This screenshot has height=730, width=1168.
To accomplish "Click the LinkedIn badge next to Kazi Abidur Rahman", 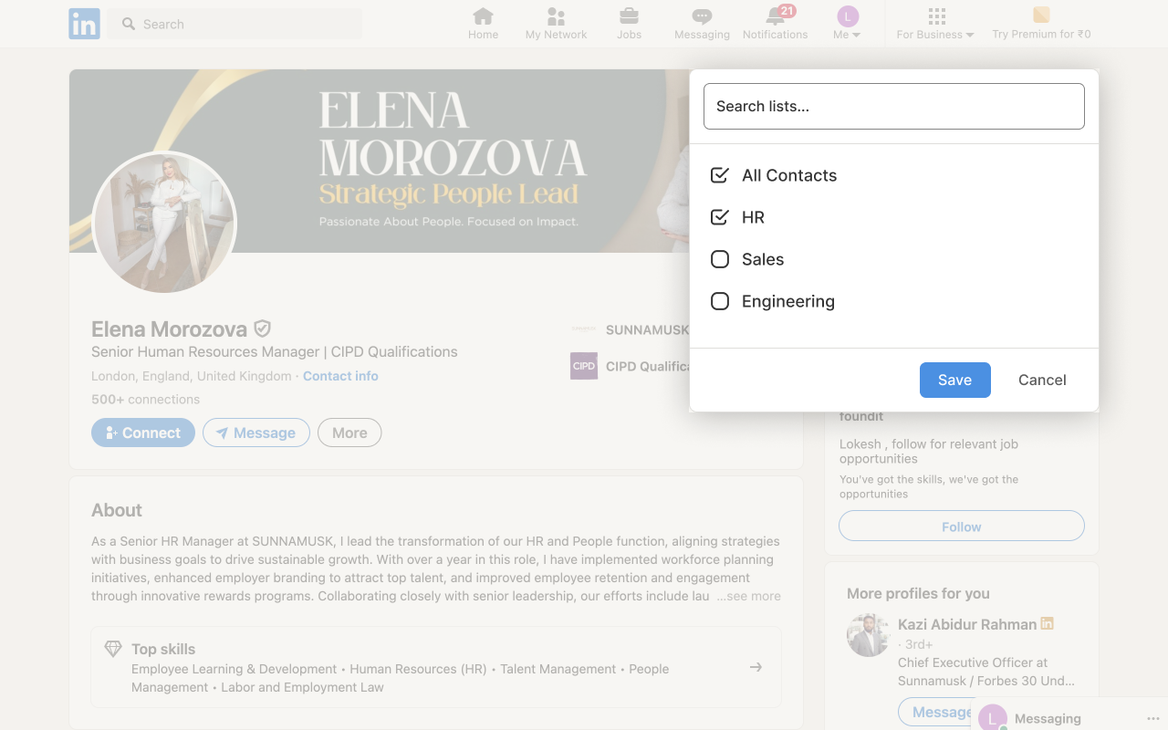I will [x=1048, y=623].
